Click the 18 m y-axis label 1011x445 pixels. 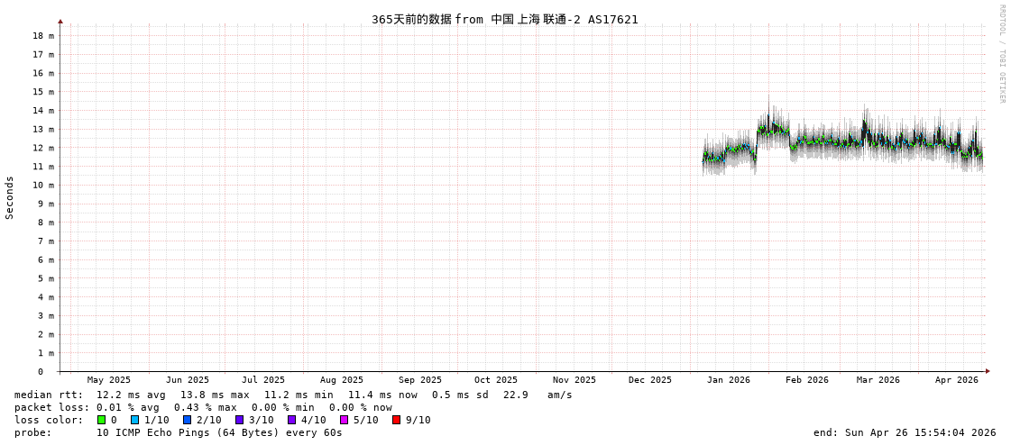43,36
